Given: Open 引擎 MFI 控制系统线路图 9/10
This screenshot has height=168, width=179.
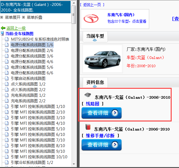Looking at the screenshot, I should point(38,151).
